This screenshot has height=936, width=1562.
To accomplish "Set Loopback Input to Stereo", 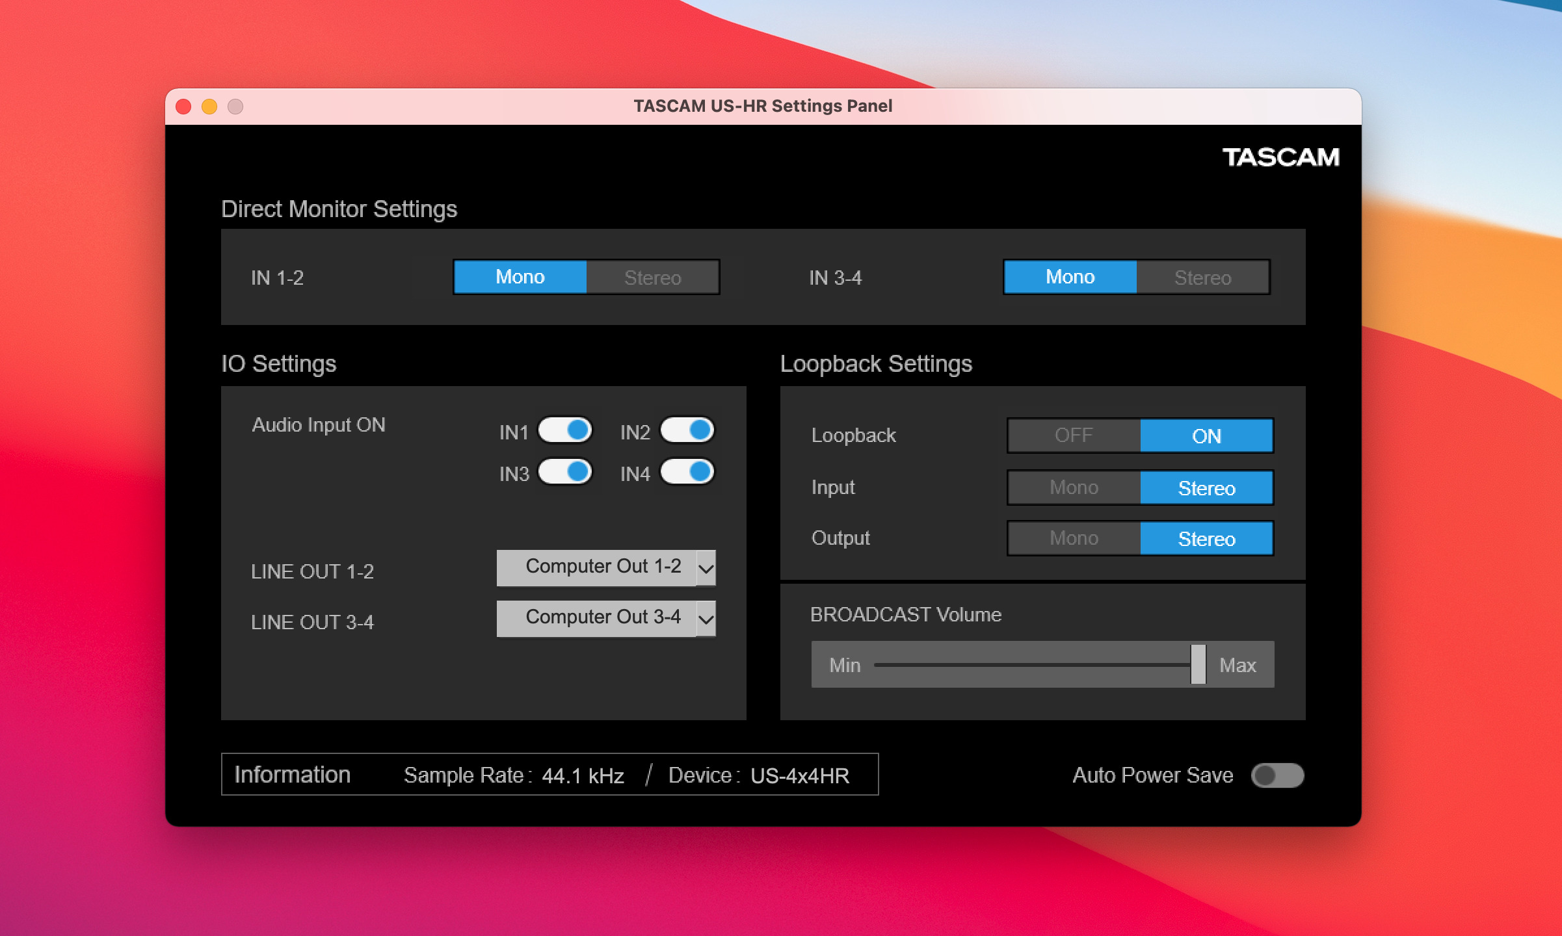I will click(1206, 487).
